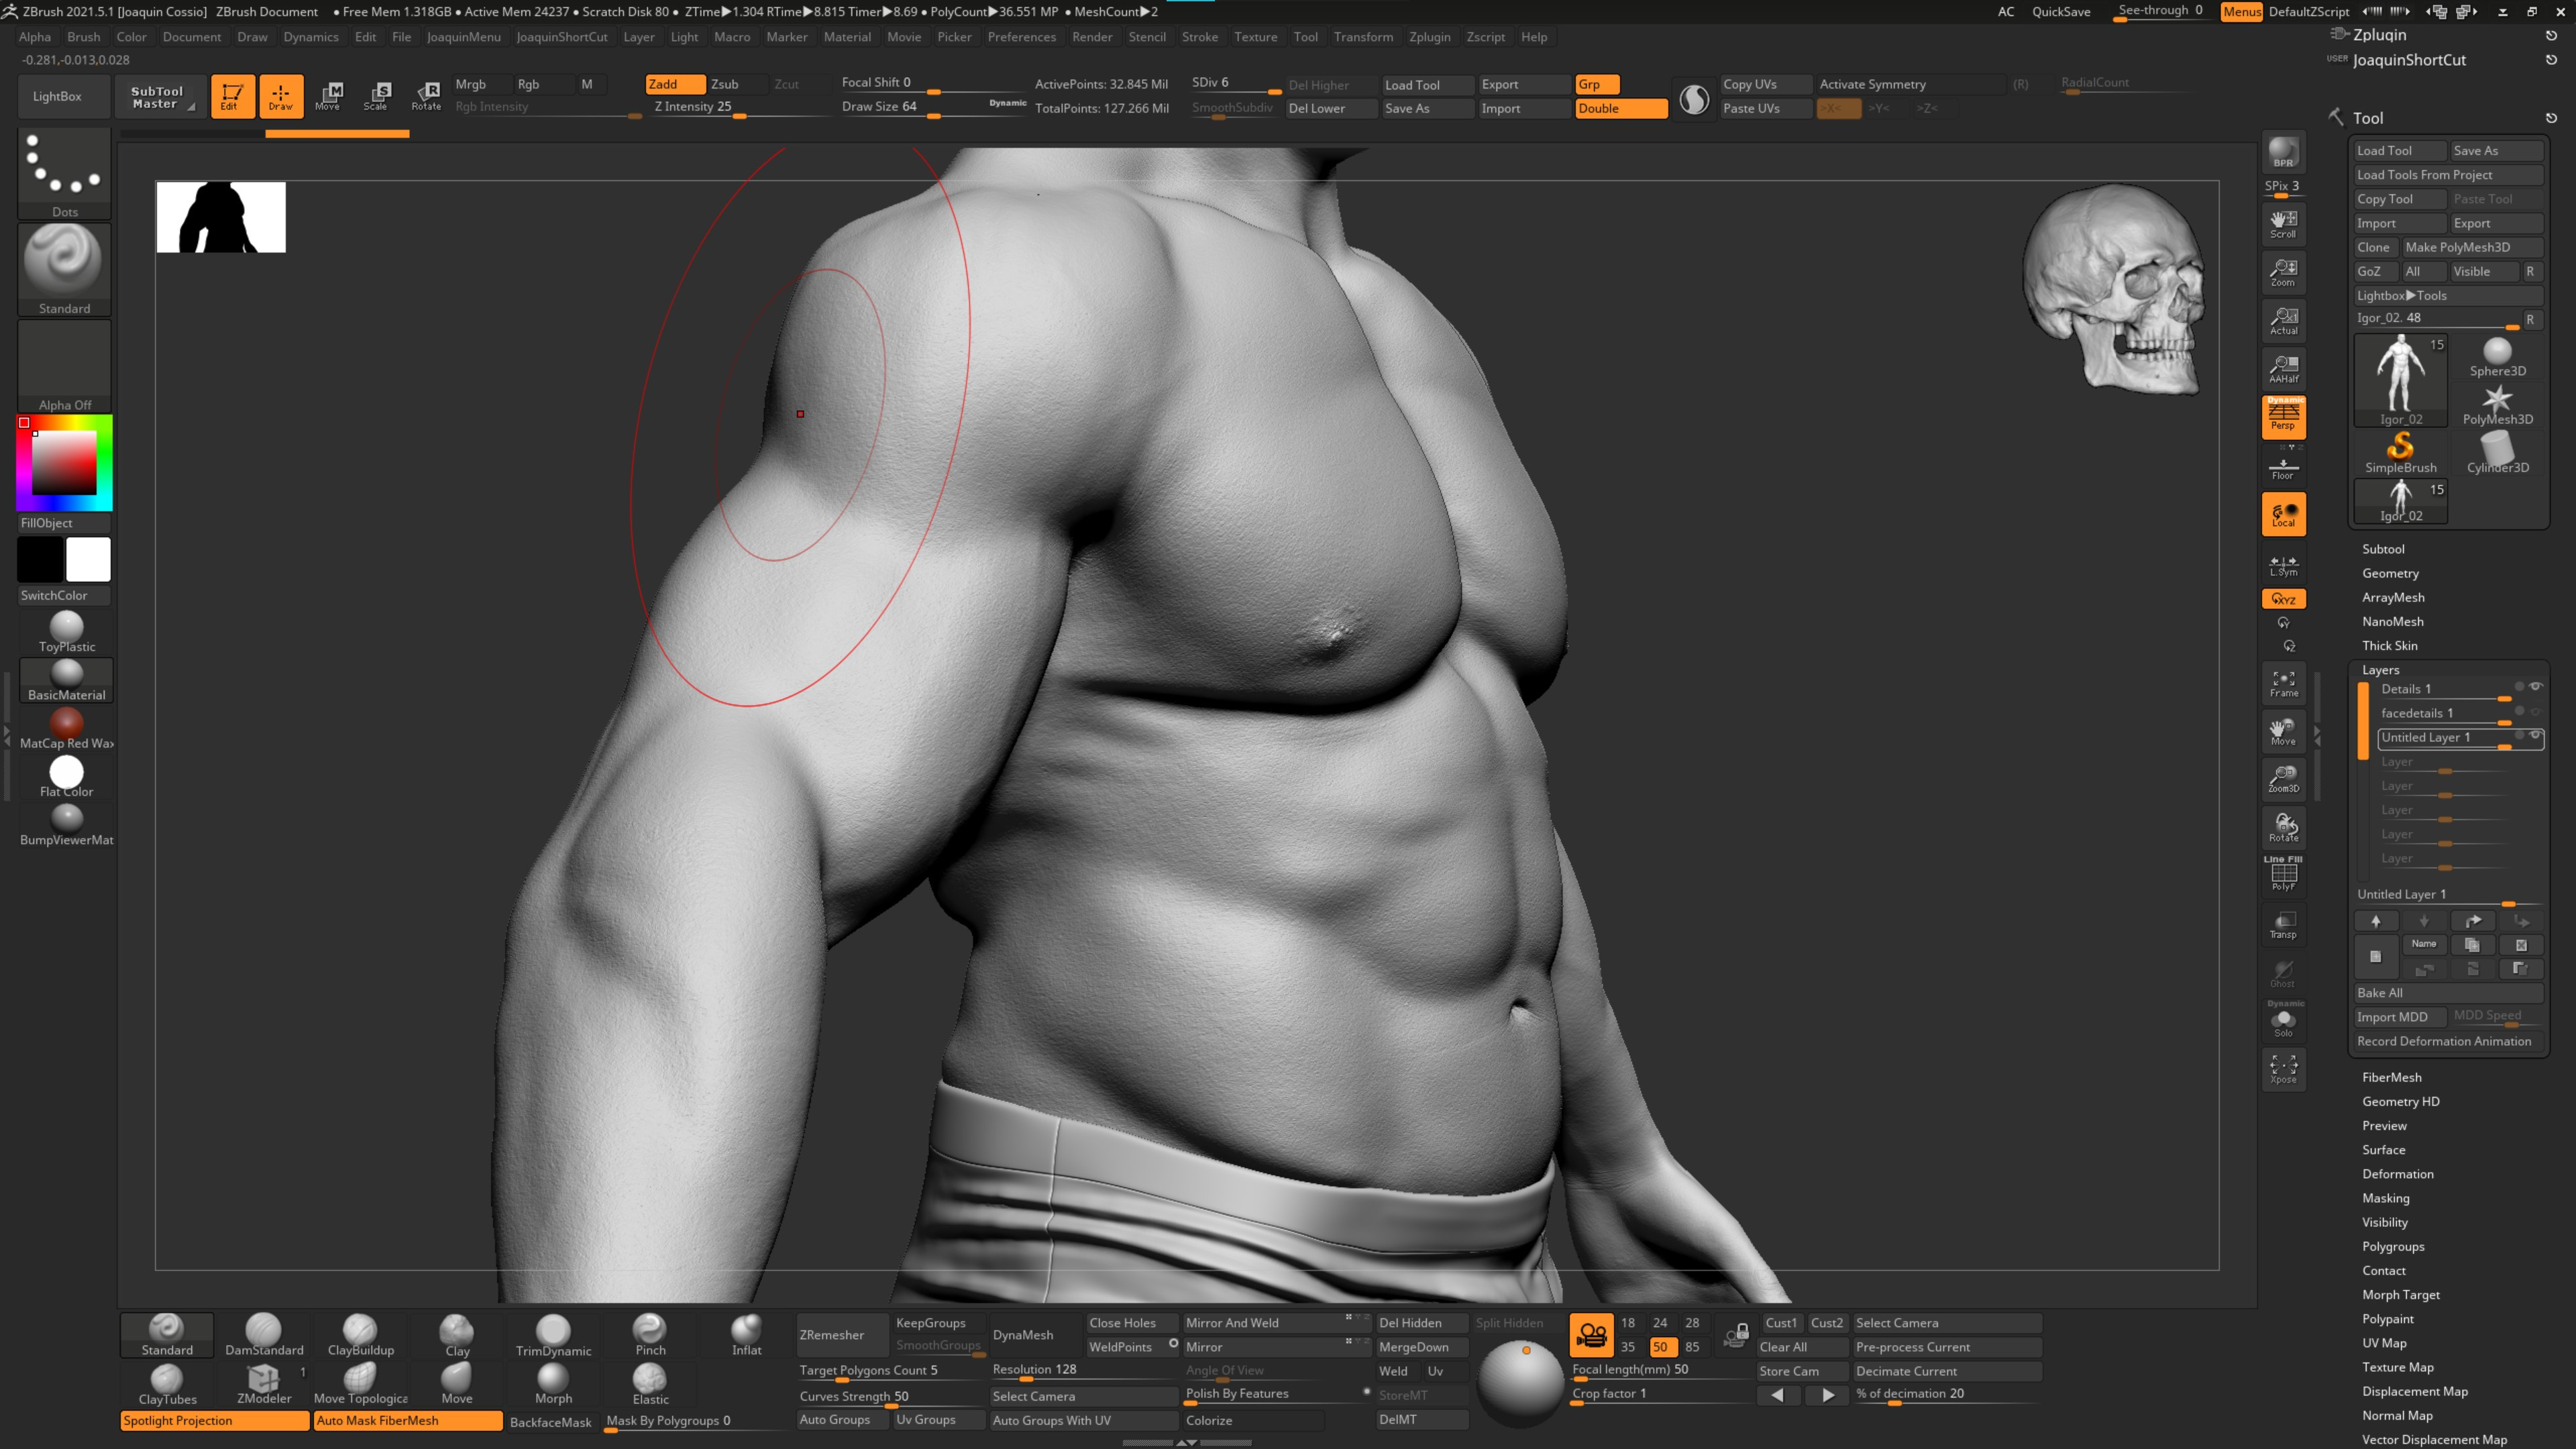Select the ZModeler brush
Image resolution: width=2576 pixels, height=1449 pixels.
[x=264, y=1384]
